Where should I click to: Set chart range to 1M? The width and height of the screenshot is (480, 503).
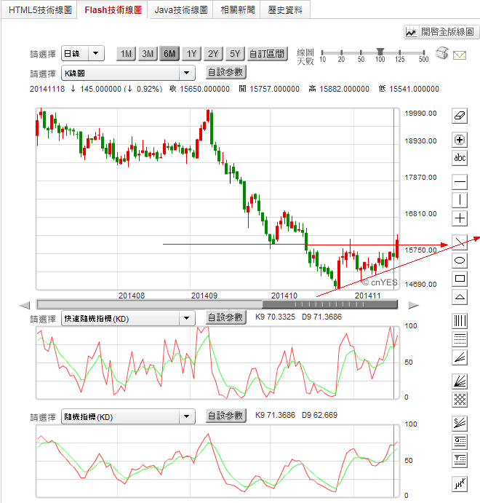click(127, 54)
